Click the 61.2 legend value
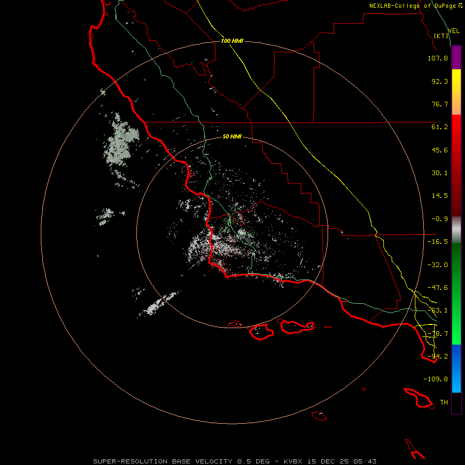The width and height of the screenshot is (465, 465). point(440,127)
